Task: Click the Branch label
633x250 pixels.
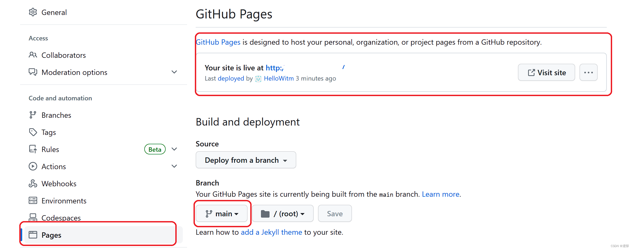Action: pos(207,183)
